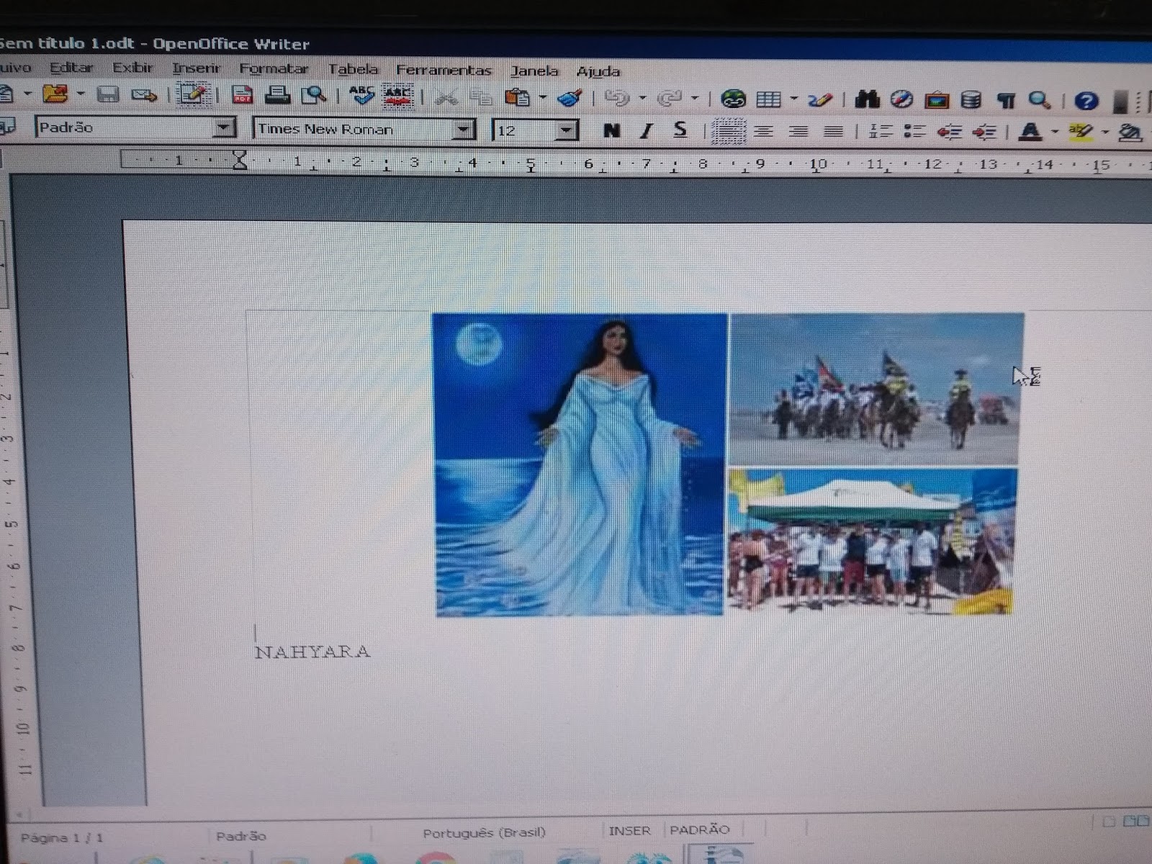Open Page Preview icon
Screen dimensions: 1152x864
(313, 95)
